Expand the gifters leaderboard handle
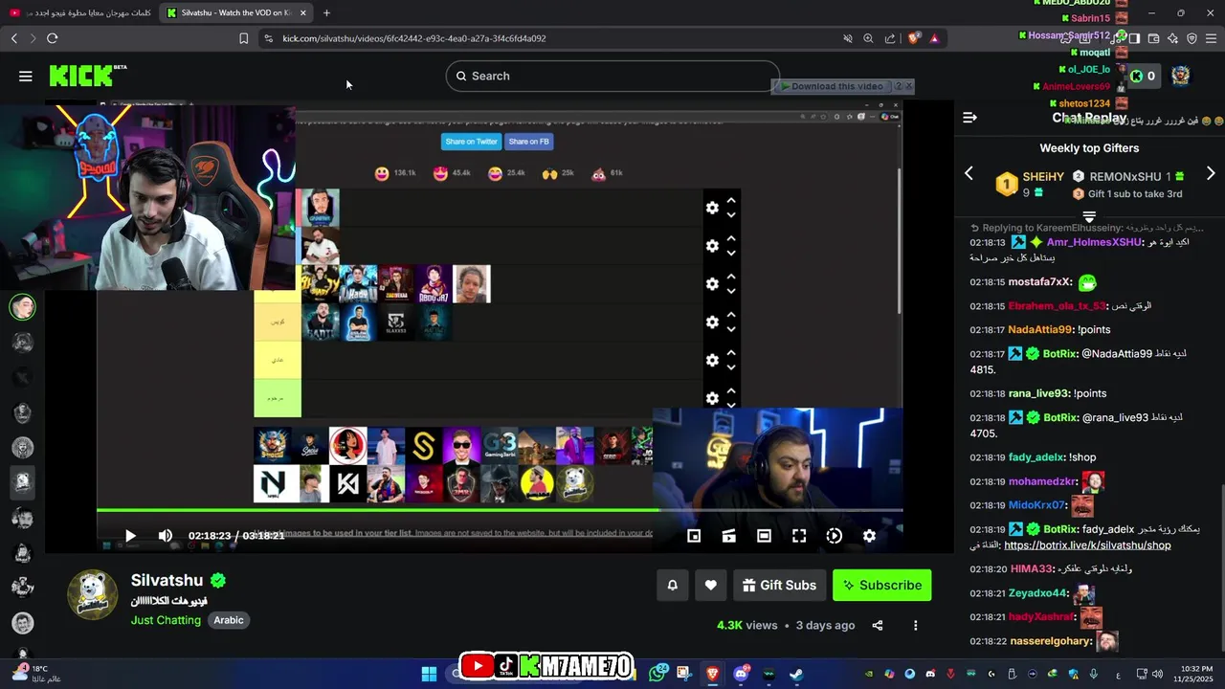Image resolution: width=1225 pixels, height=689 pixels. click(x=1089, y=217)
